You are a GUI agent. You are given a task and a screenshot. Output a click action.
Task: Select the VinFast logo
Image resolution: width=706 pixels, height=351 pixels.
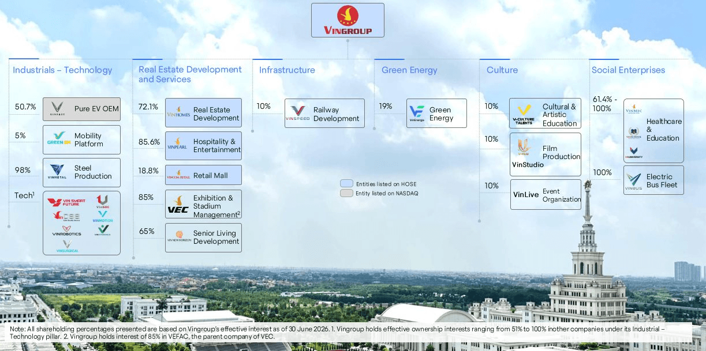click(57, 108)
